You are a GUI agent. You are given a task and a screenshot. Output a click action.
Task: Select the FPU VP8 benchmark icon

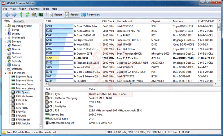pos(13,112)
